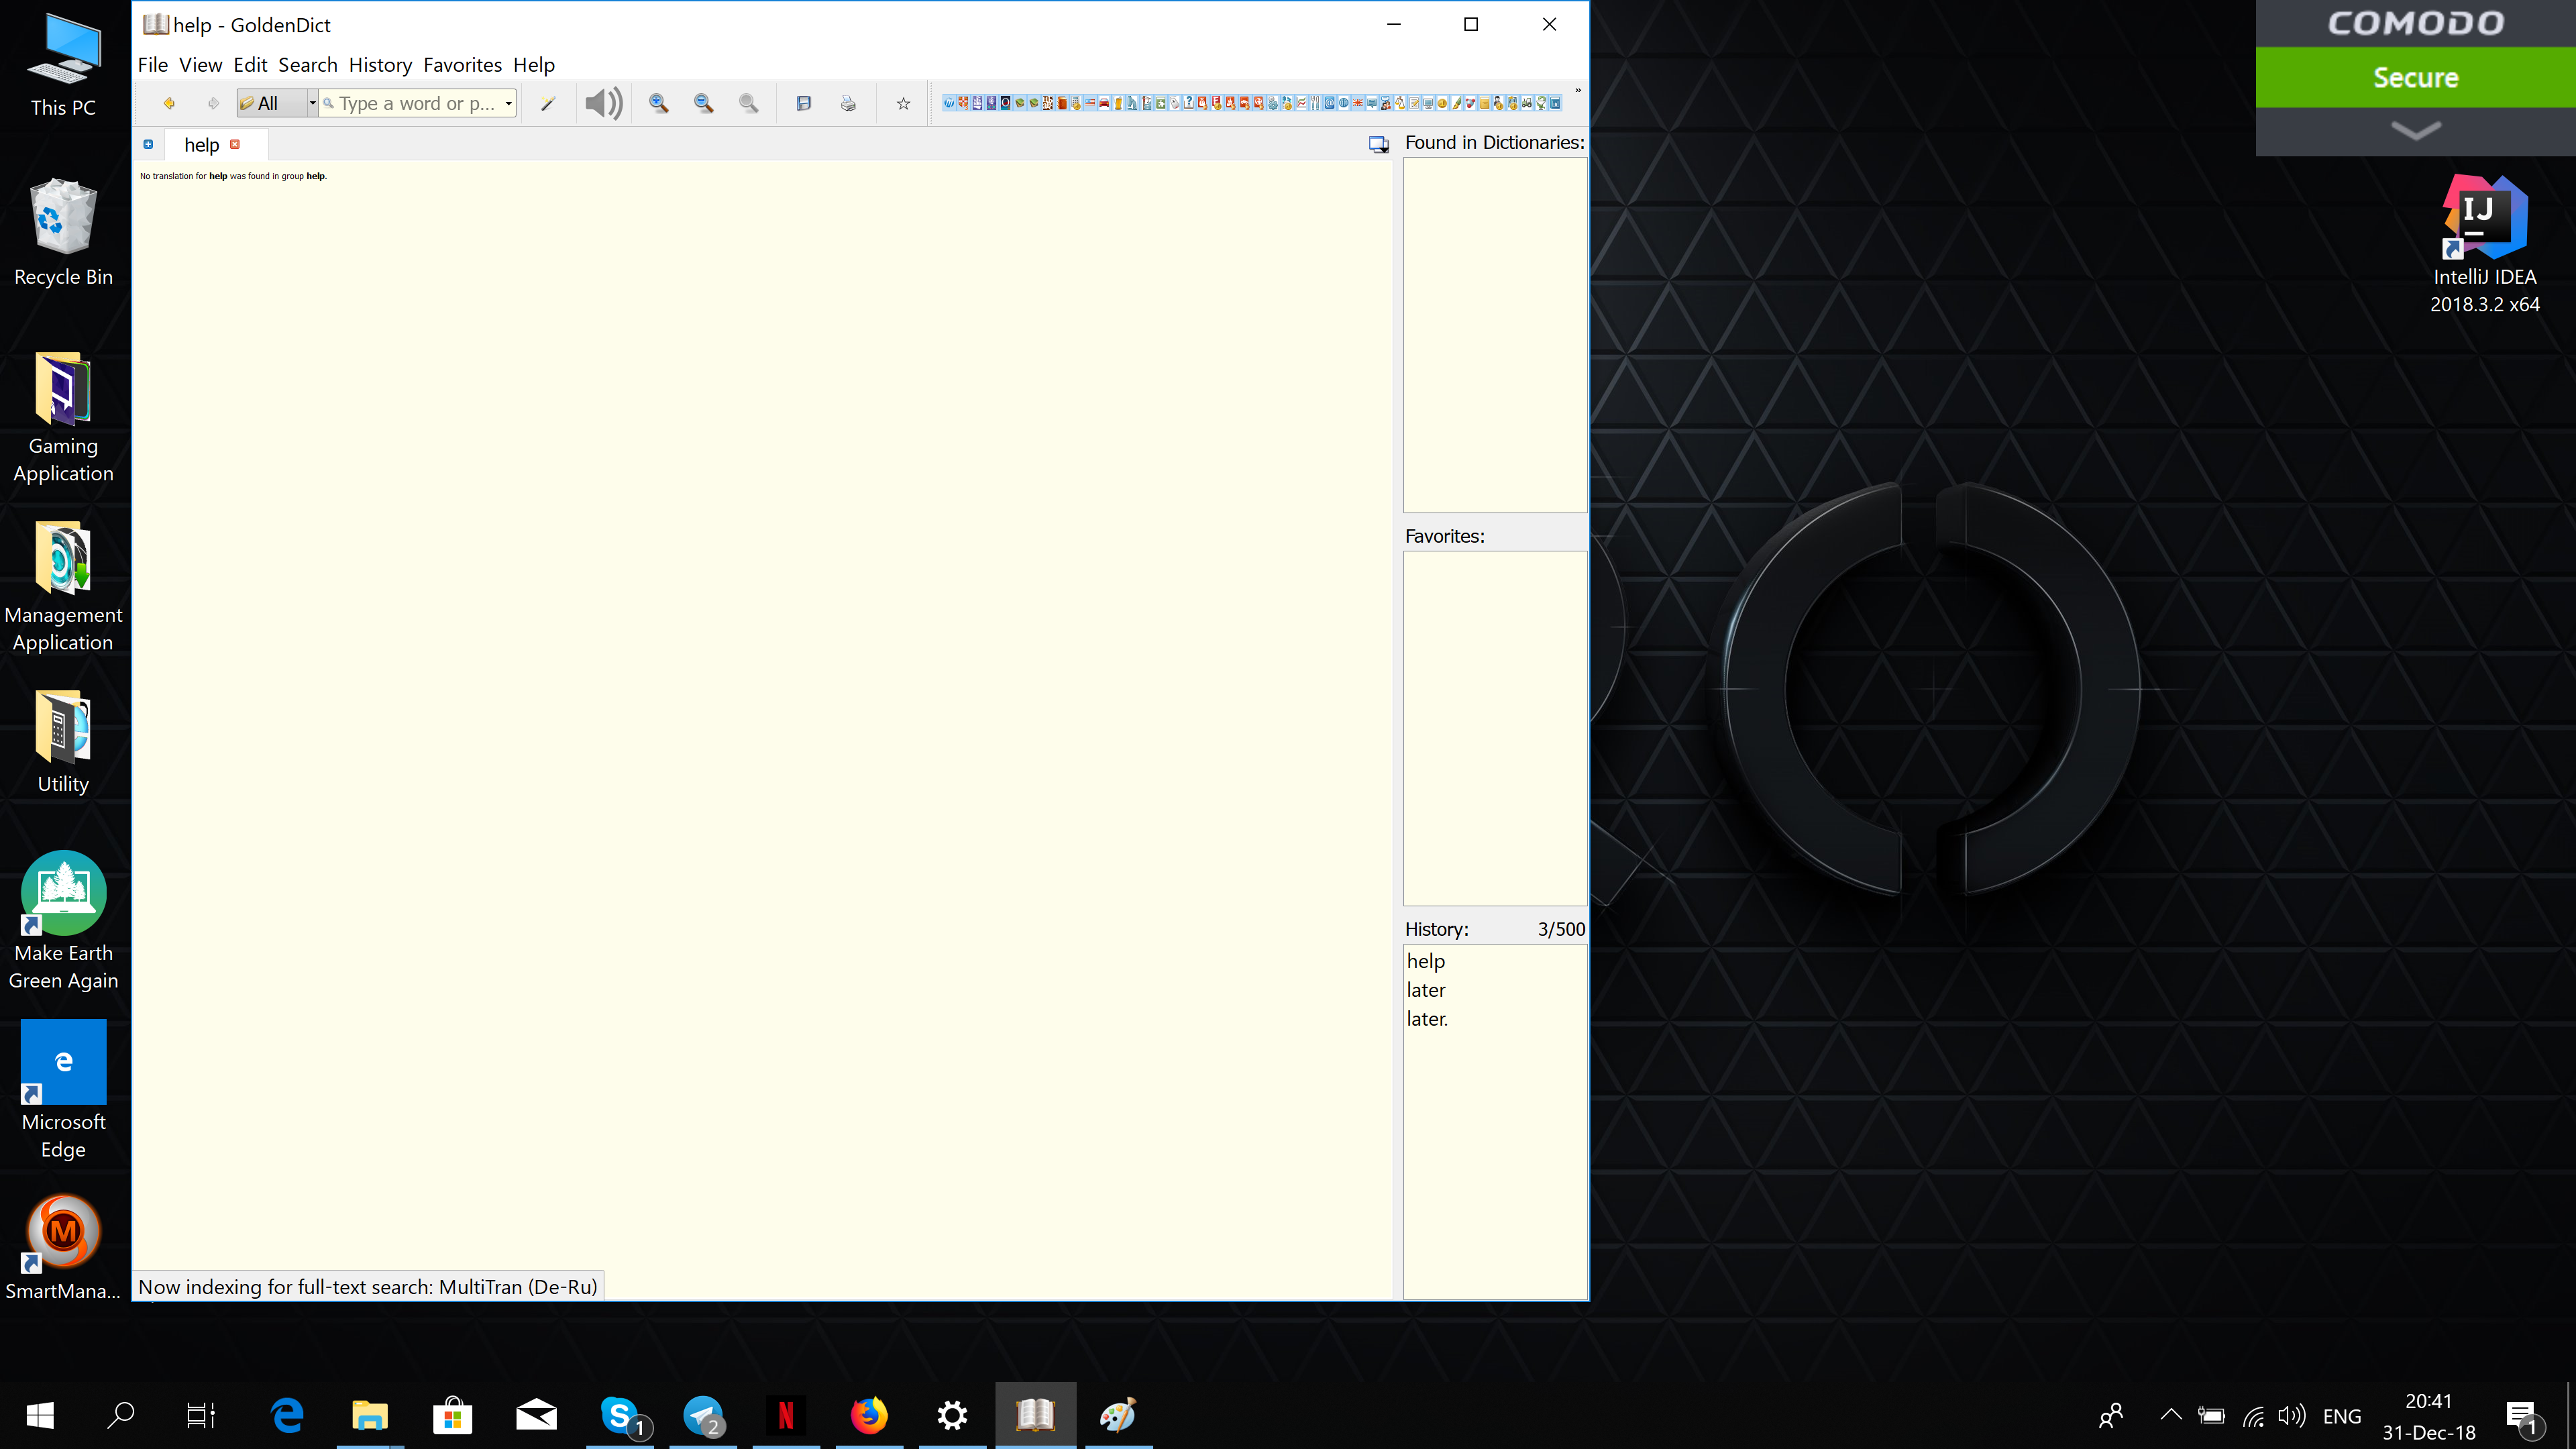Expand the dictionary bar overflow chevron
This screenshot has height=1449, width=2576.
1578,91
